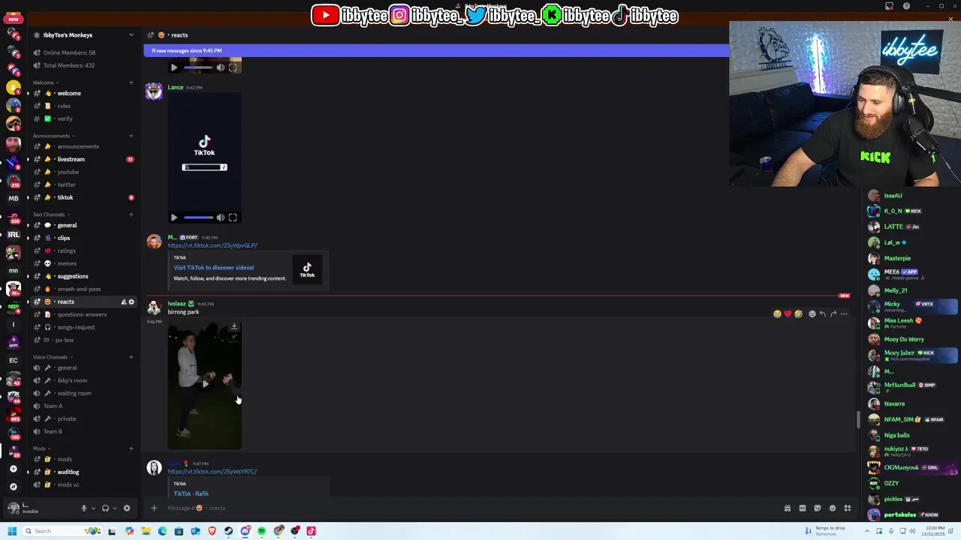The width and height of the screenshot is (961, 540).
Task: Open more options on birrong park message
Action: point(844,314)
